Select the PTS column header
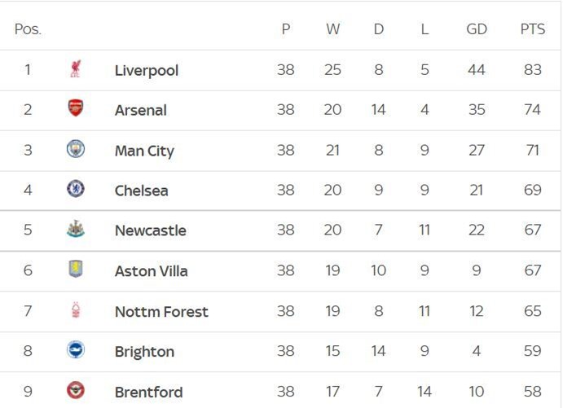563x408 pixels. (533, 29)
